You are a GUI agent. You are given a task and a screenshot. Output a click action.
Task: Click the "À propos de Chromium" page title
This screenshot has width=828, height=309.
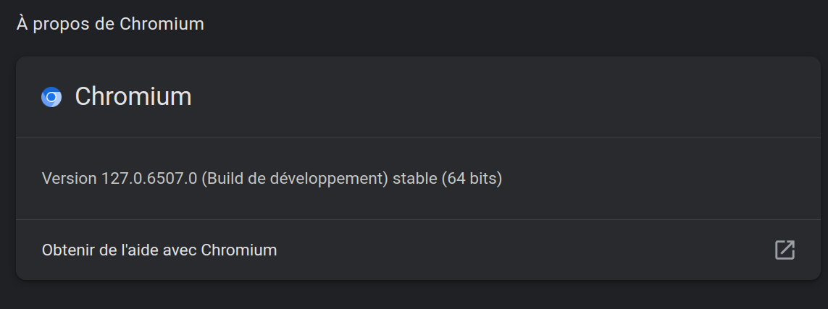(110, 25)
